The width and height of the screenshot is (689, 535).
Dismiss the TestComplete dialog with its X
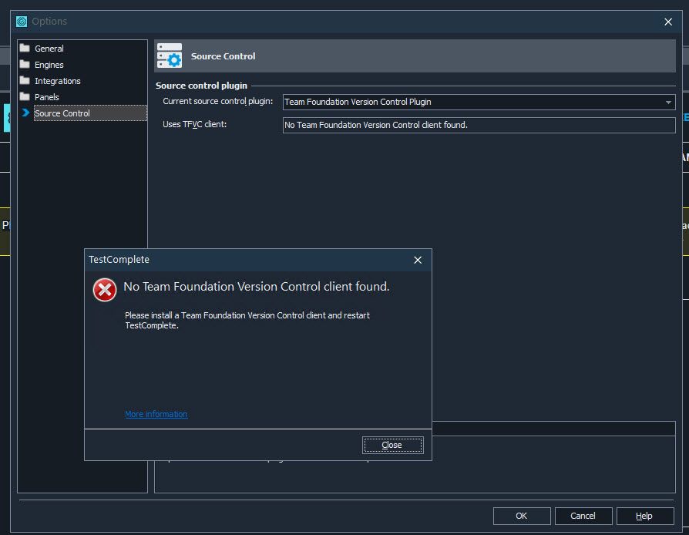pos(418,260)
